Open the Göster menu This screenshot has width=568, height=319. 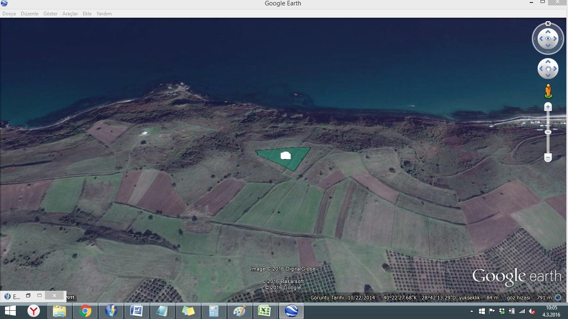[50, 14]
